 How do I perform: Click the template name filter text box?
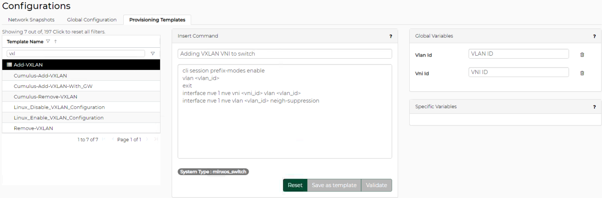pyautogui.click(x=76, y=54)
